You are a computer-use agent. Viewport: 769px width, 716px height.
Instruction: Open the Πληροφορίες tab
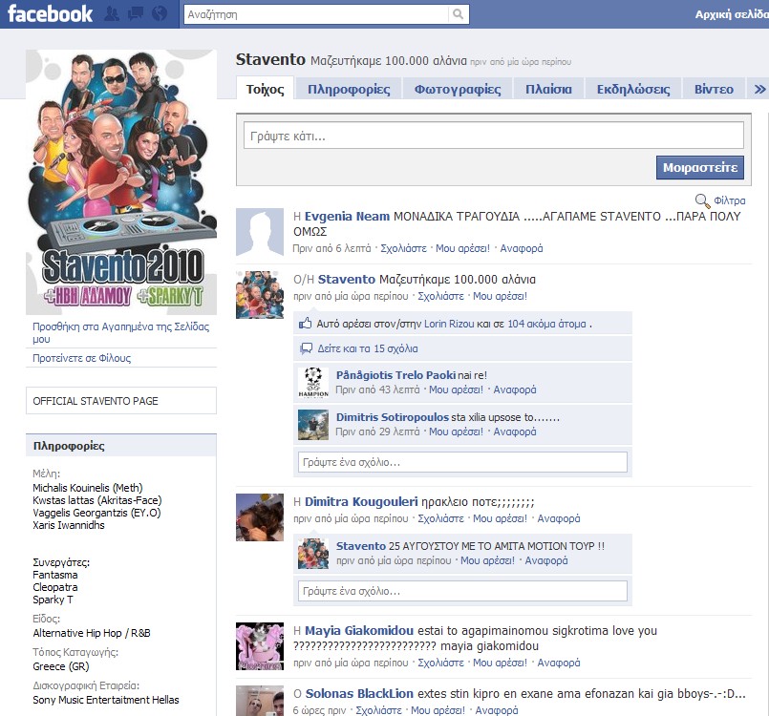349,90
